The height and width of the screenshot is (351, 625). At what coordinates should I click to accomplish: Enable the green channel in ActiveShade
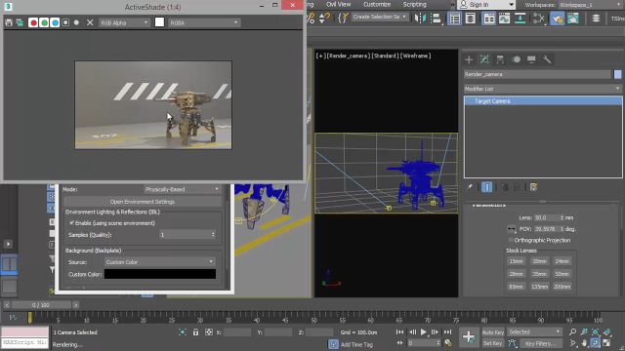pos(44,22)
